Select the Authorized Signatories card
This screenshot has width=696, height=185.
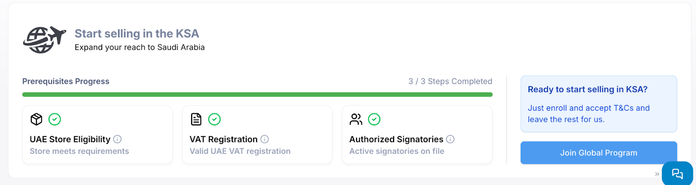417,135
